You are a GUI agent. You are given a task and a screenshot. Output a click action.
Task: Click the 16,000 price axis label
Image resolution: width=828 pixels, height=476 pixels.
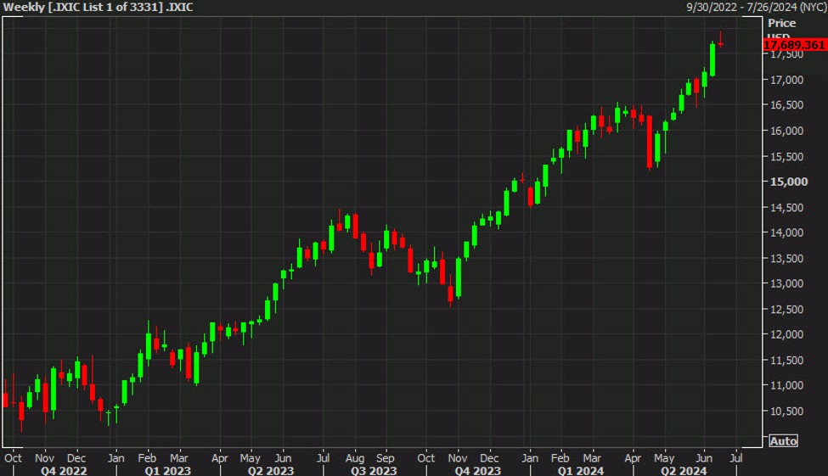(x=786, y=131)
